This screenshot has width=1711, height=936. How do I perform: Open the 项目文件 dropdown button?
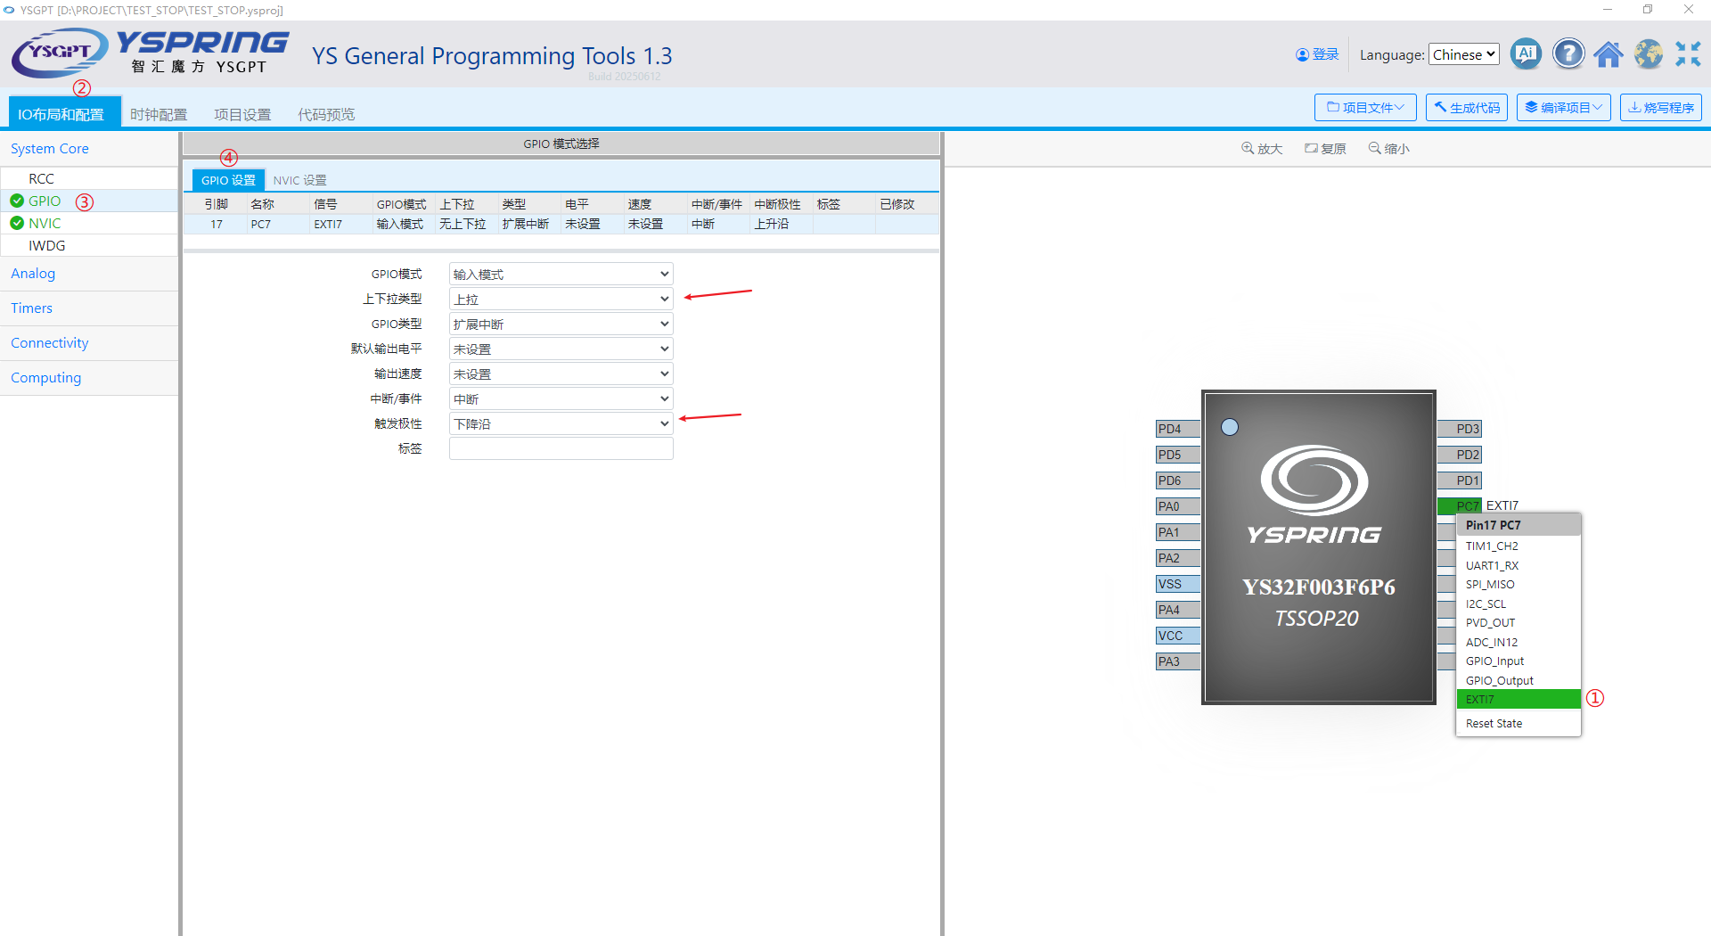coord(1365,107)
